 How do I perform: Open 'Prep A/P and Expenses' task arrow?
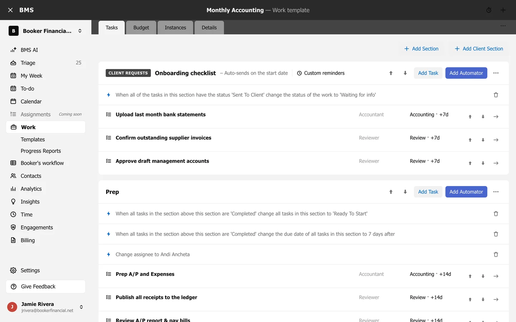coord(496,276)
